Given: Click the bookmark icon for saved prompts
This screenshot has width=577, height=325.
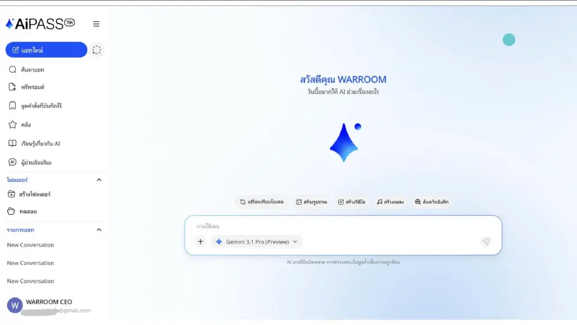Looking at the screenshot, I should [x=13, y=106].
